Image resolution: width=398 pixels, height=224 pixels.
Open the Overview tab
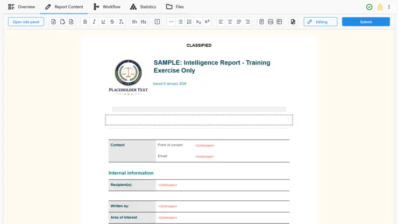(22, 7)
